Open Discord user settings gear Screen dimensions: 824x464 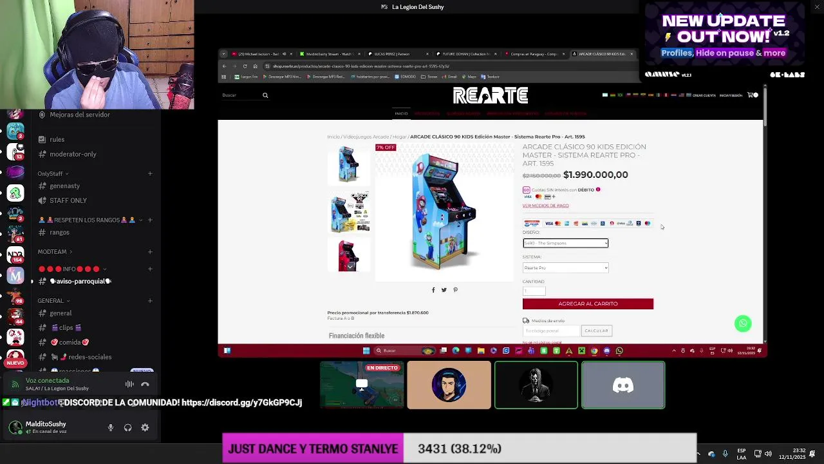145,427
